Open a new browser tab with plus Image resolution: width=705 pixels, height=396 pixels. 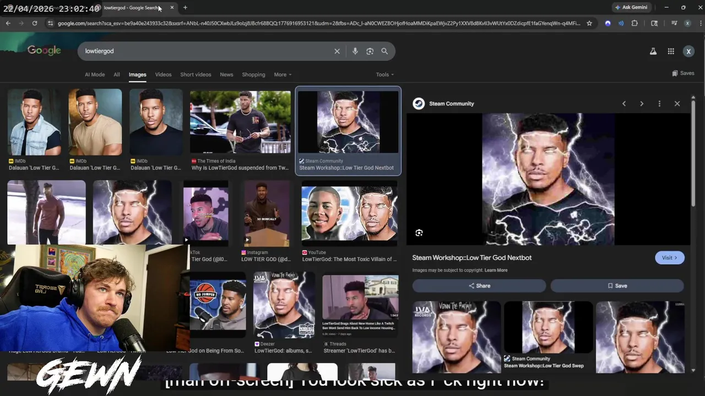185,8
